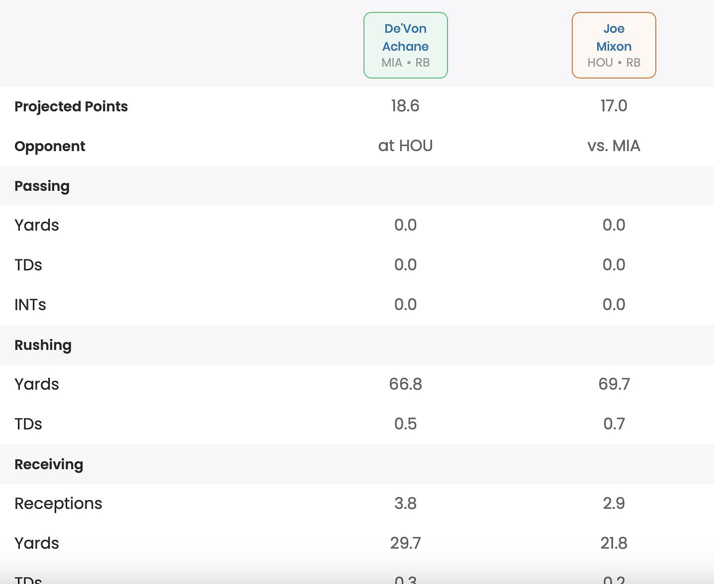
Task: Select the Opponent row label
Action: pos(50,146)
